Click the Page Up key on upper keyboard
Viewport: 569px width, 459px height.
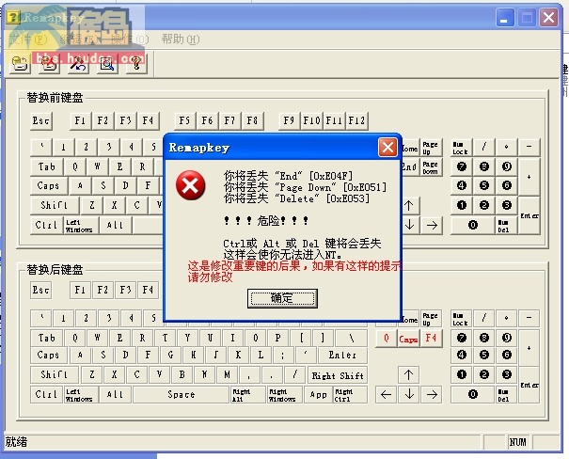tap(431, 148)
